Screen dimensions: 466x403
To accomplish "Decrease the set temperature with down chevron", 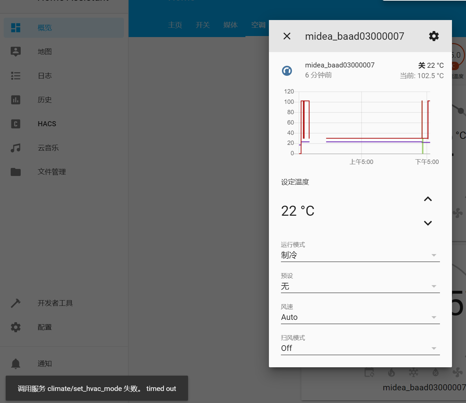I will click(428, 223).
